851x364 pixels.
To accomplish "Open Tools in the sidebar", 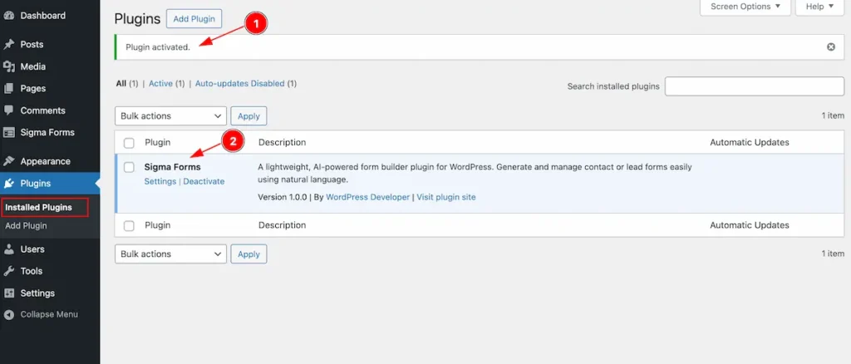I will point(31,271).
